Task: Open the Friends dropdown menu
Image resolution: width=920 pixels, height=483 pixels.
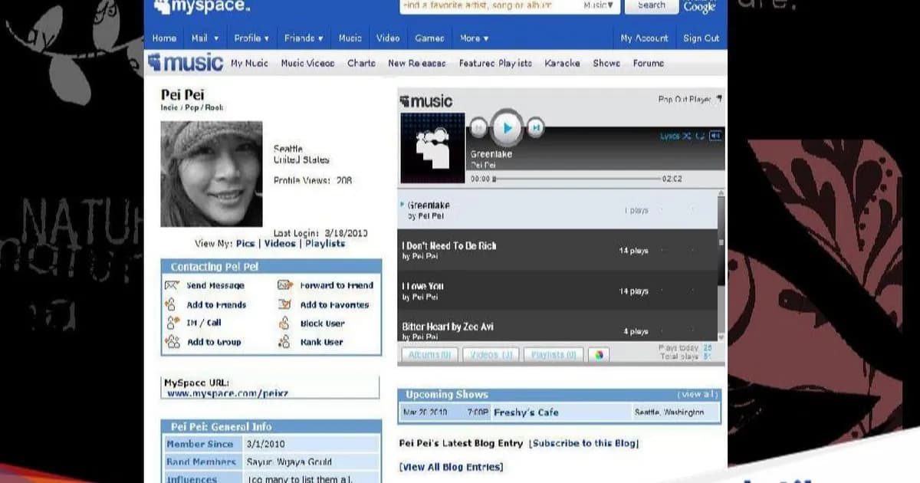Action: (x=304, y=38)
